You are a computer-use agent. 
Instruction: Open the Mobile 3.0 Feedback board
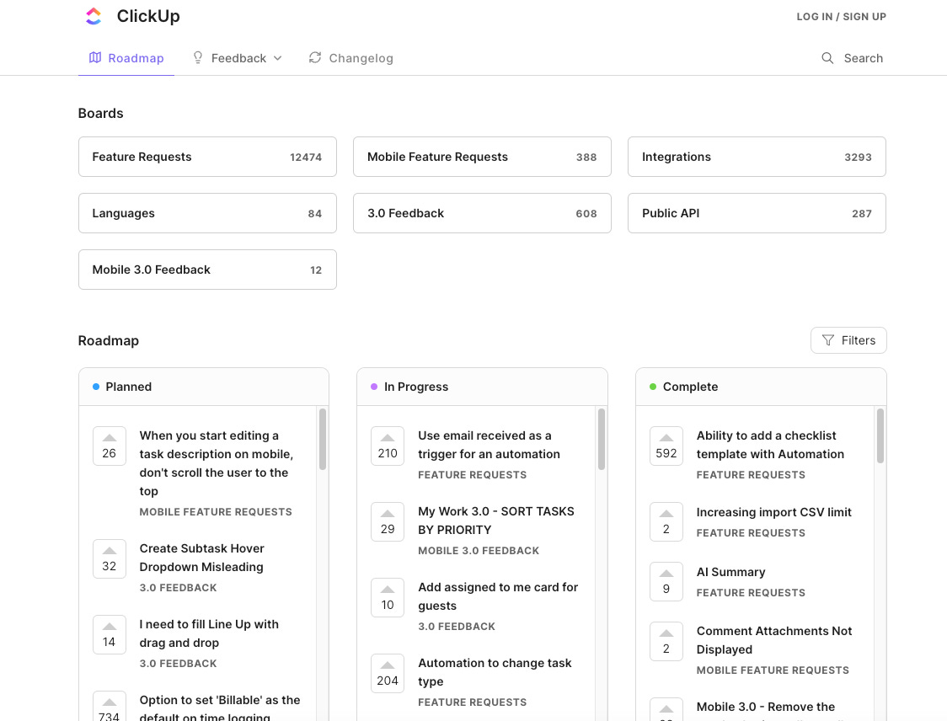click(207, 270)
